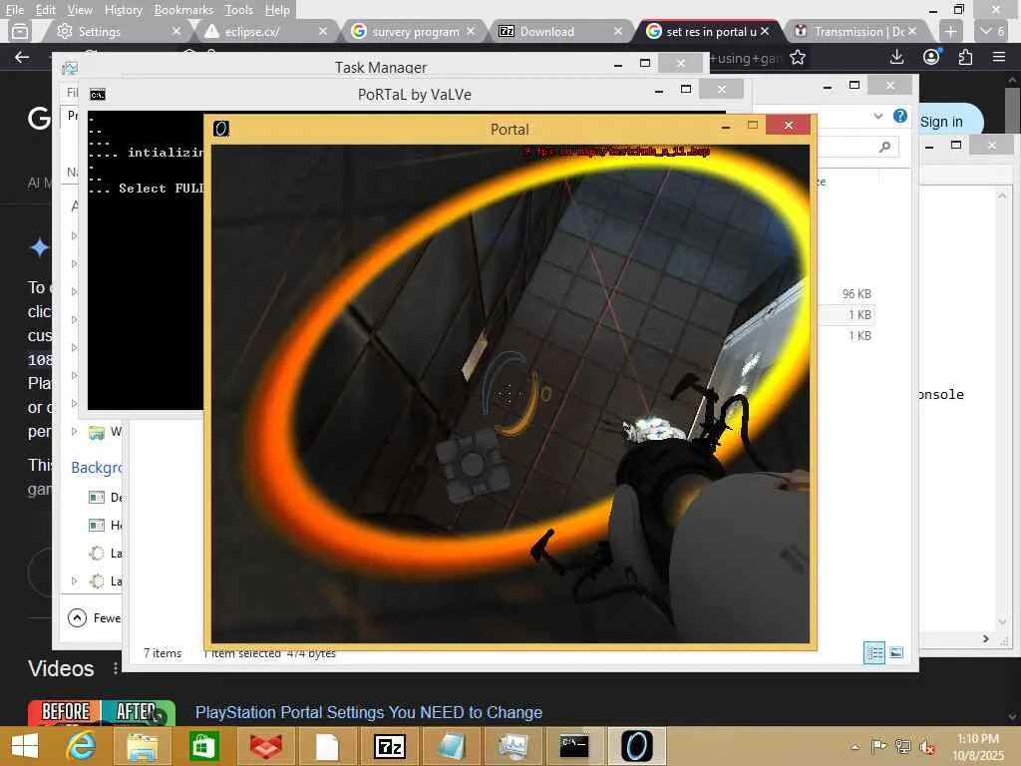Open the red fox-face app on taskbar

point(265,746)
